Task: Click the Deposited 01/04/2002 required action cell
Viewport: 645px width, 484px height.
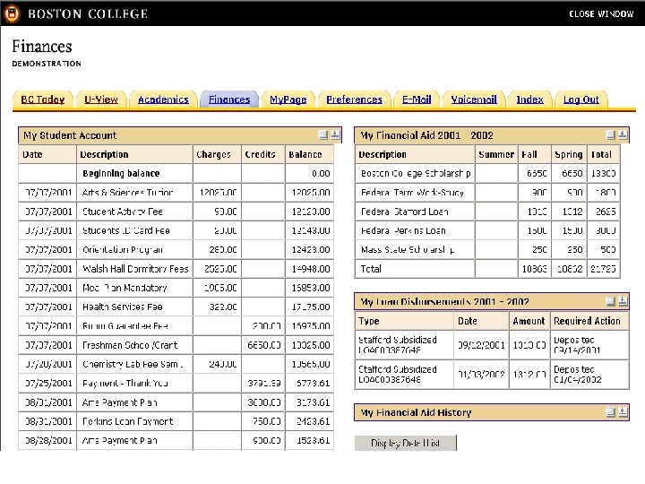Action: point(589,375)
